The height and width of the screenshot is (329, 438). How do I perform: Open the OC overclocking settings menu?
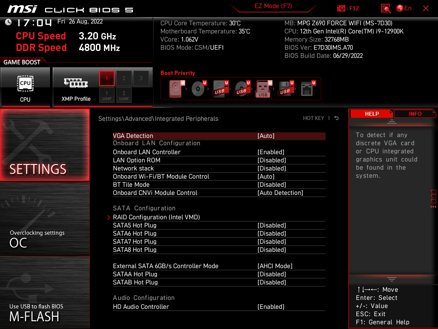pyautogui.click(x=44, y=219)
